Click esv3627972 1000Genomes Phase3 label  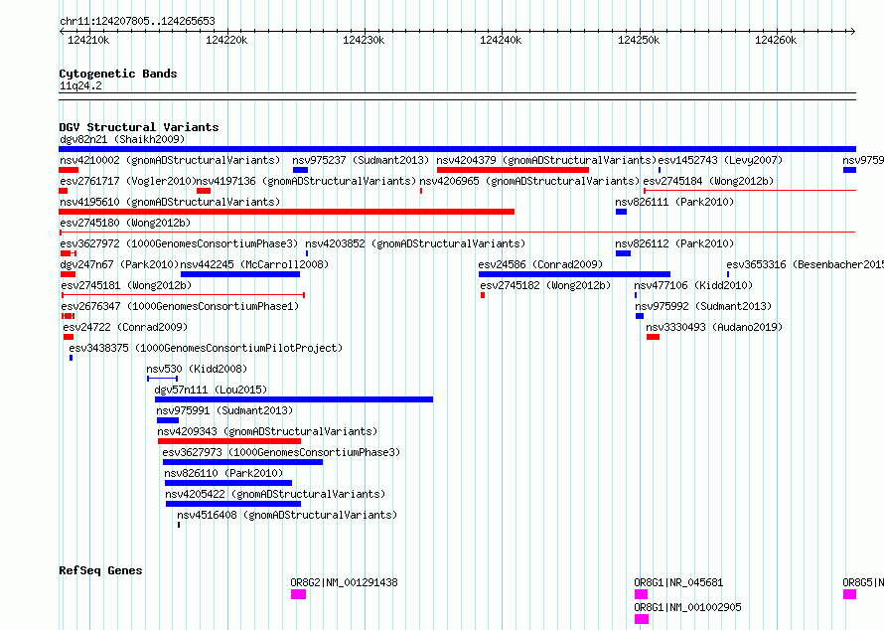179,243
